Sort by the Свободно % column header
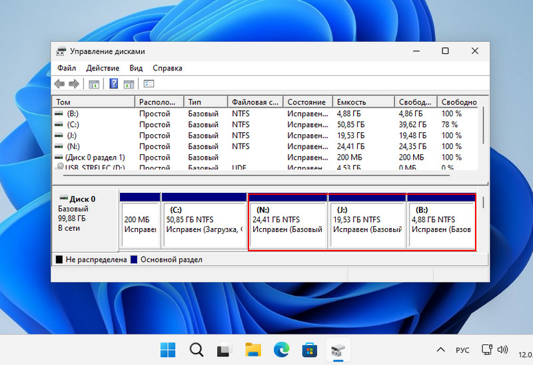533x365 pixels. [458, 102]
